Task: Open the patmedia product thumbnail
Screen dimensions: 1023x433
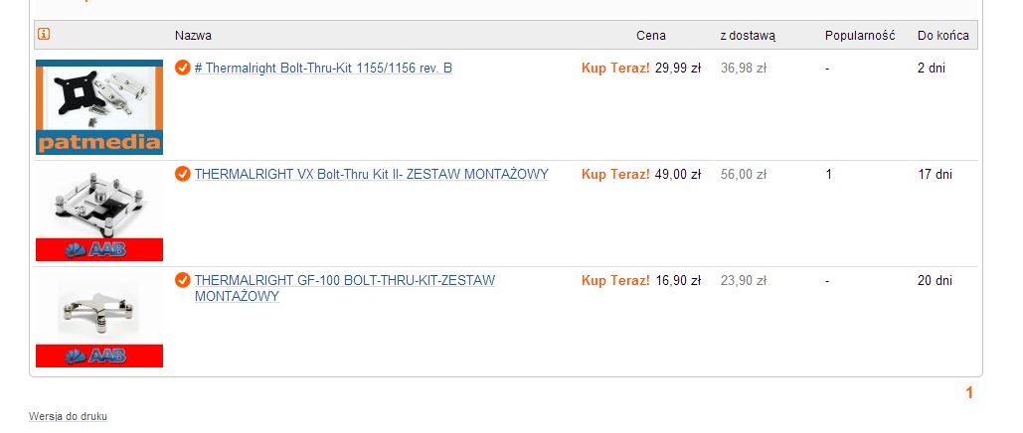Action: click(x=99, y=107)
